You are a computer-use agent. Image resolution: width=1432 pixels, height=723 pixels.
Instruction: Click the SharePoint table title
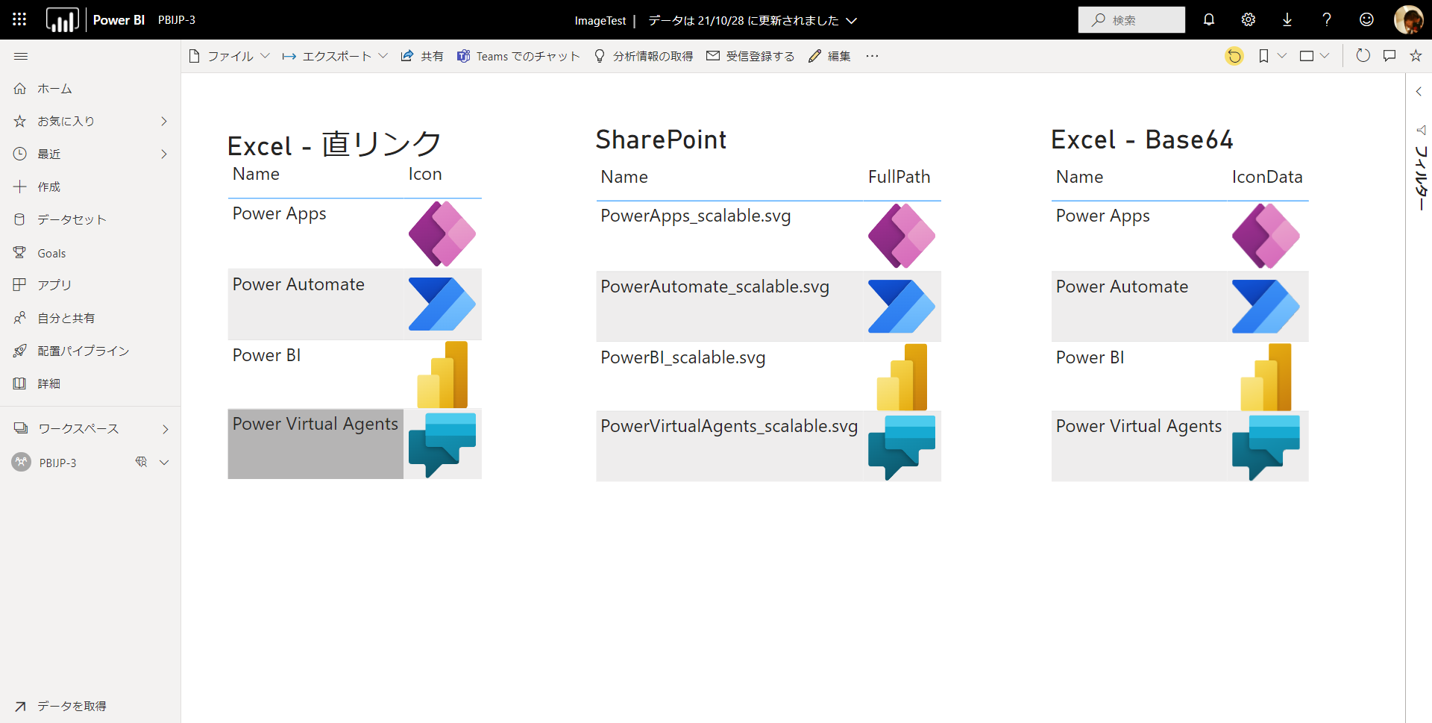click(x=661, y=140)
